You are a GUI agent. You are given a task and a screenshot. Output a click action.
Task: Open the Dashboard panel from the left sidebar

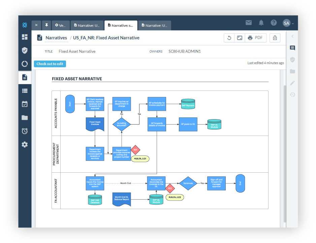pos(24,37)
